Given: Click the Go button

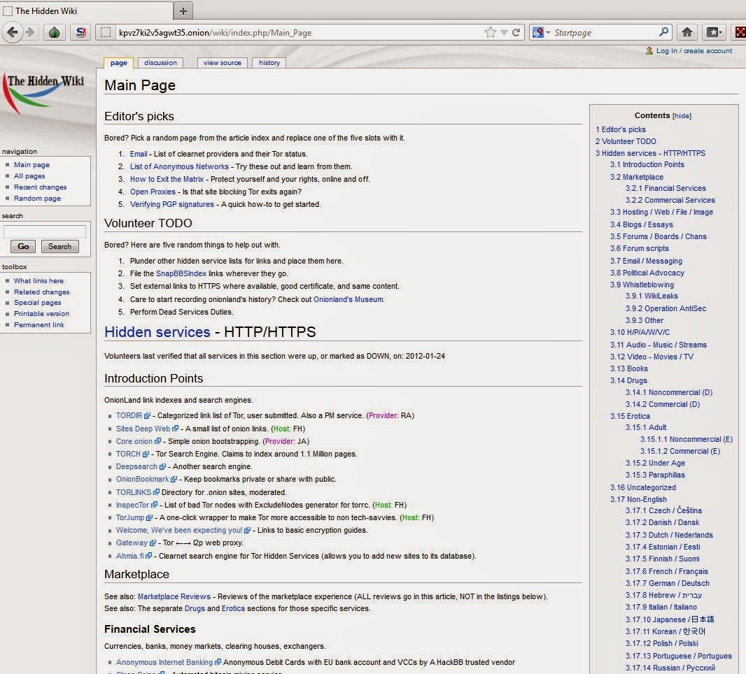Looking at the screenshot, I should point(23,246).
